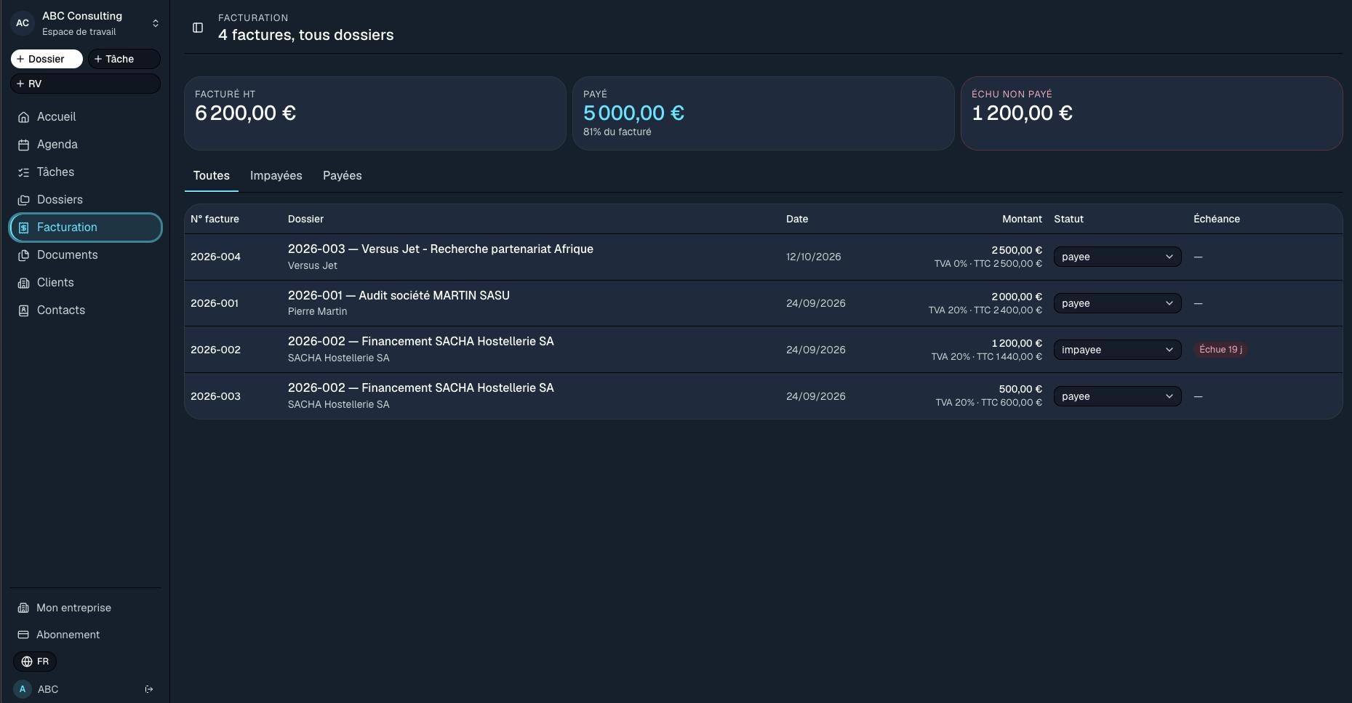Screen dimensions: 1352x703
Task: Open dossier Versus Jet - Recherche partenariat Afrique
Action: [x=441, y=249]
